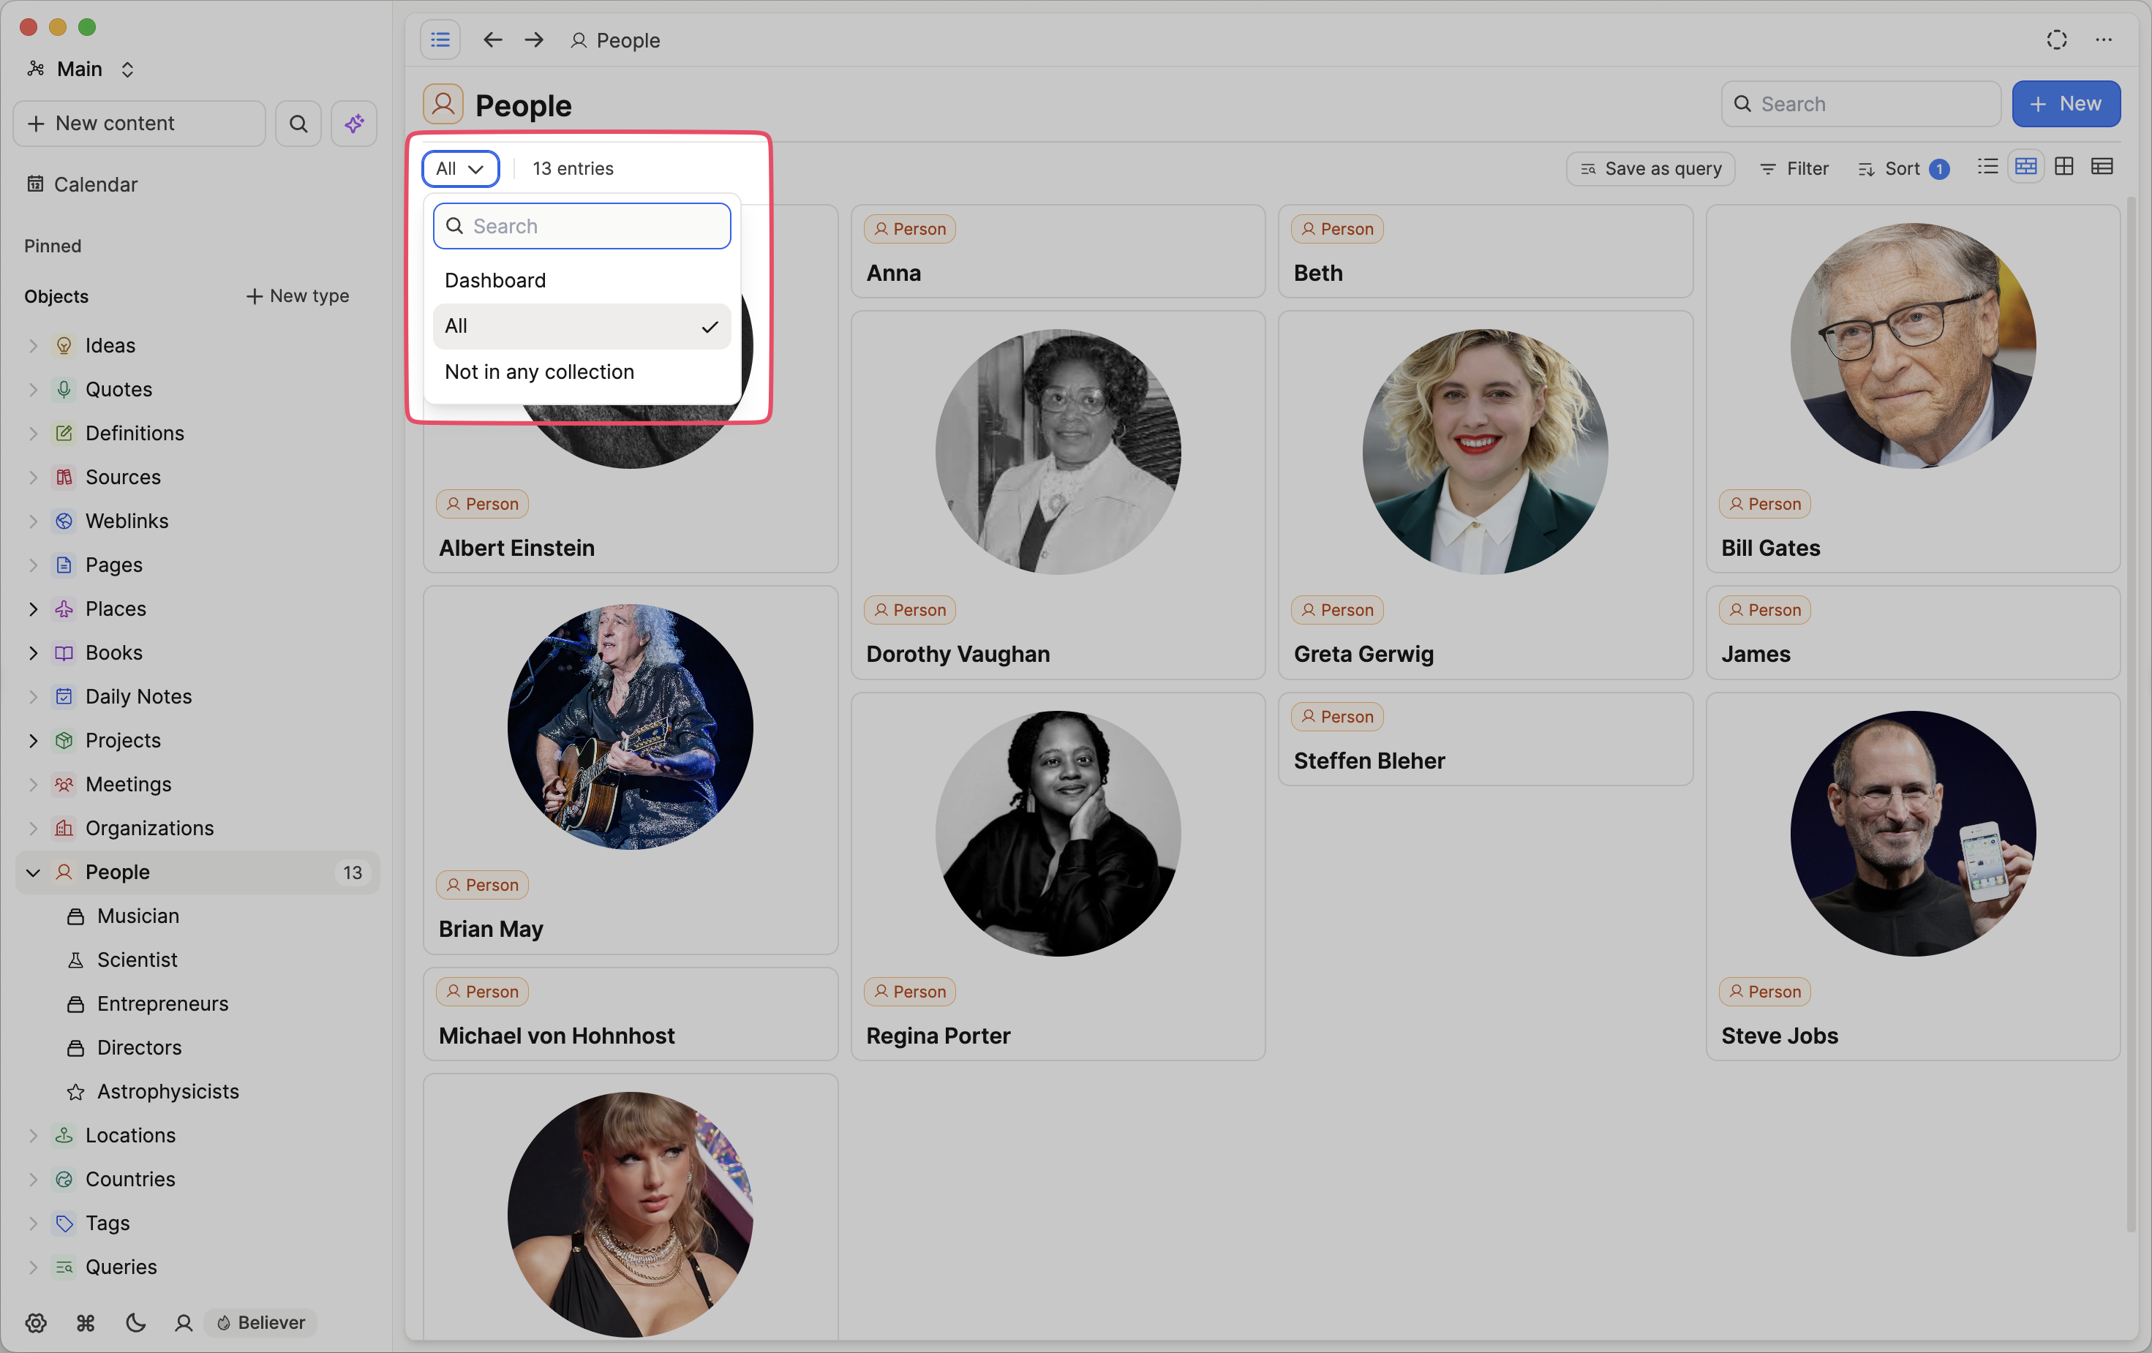Screen dimensions: 2152x1353
Task: Click the People type icon in header
Action: click(443, 105)
